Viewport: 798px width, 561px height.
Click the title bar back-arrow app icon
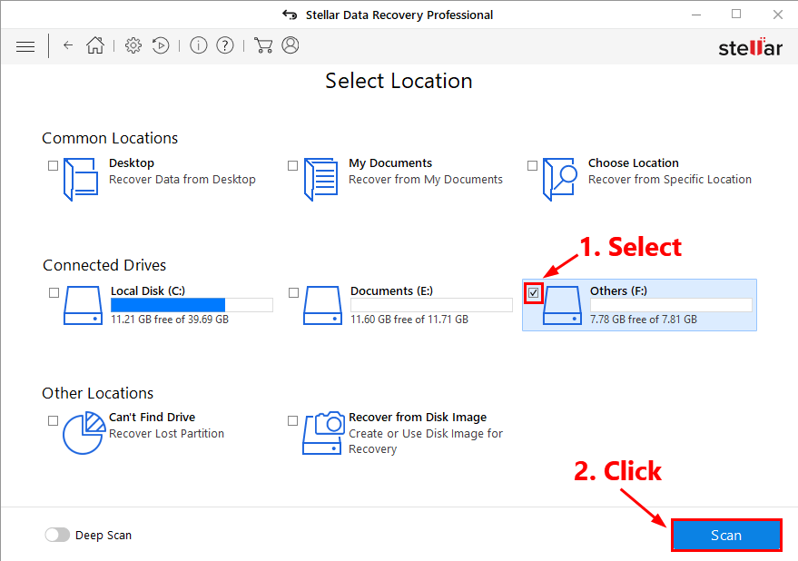290,15
